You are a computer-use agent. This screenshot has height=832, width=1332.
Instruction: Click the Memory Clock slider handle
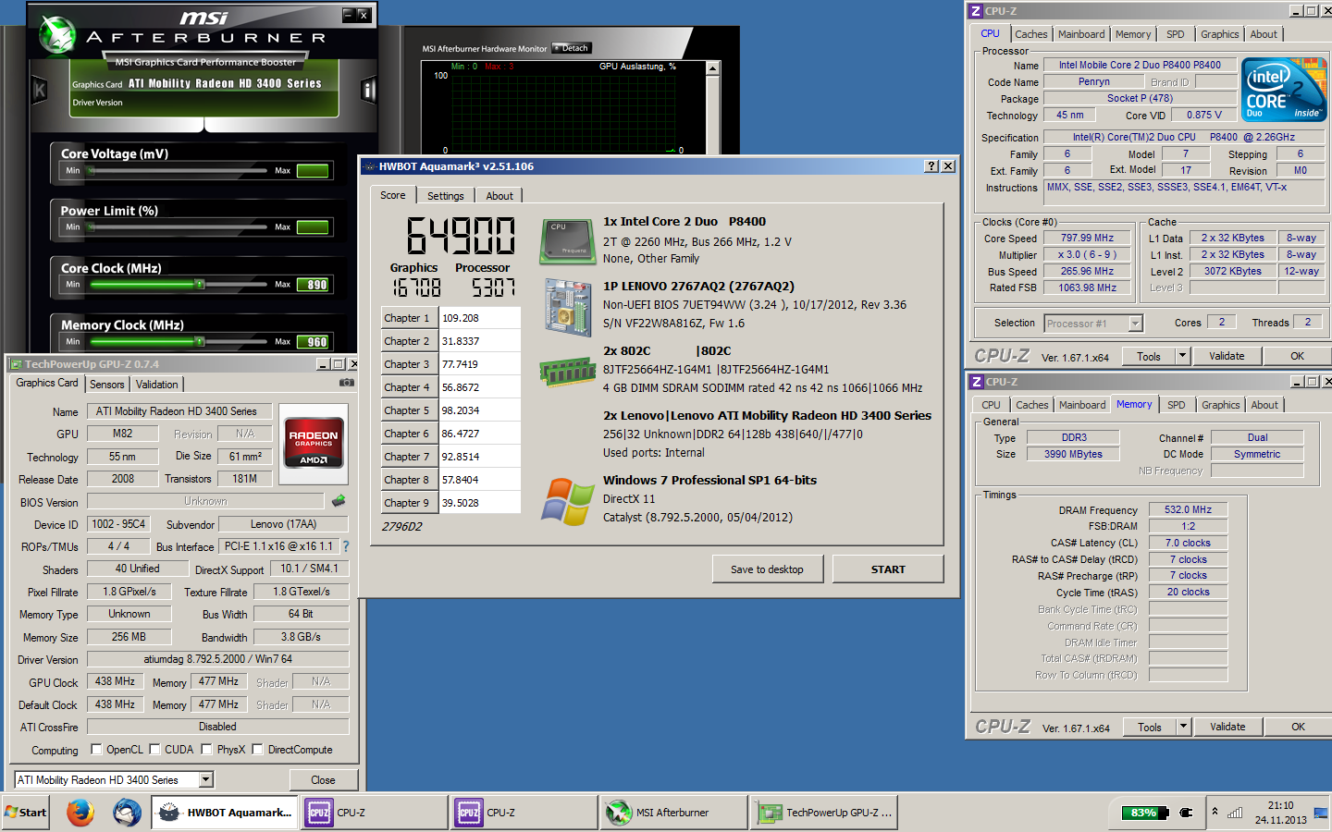click(x=200, y=342)
